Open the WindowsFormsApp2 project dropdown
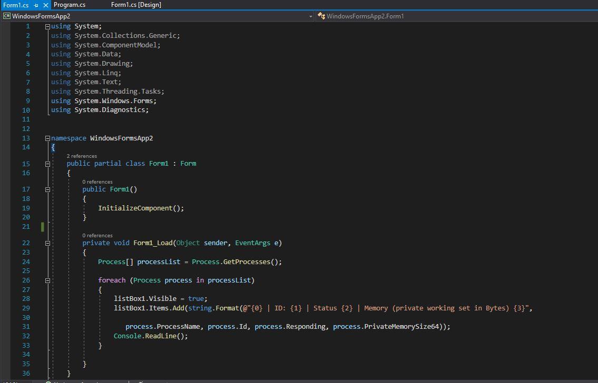Viewport: 598px width, 383px height. click(311, 16)
